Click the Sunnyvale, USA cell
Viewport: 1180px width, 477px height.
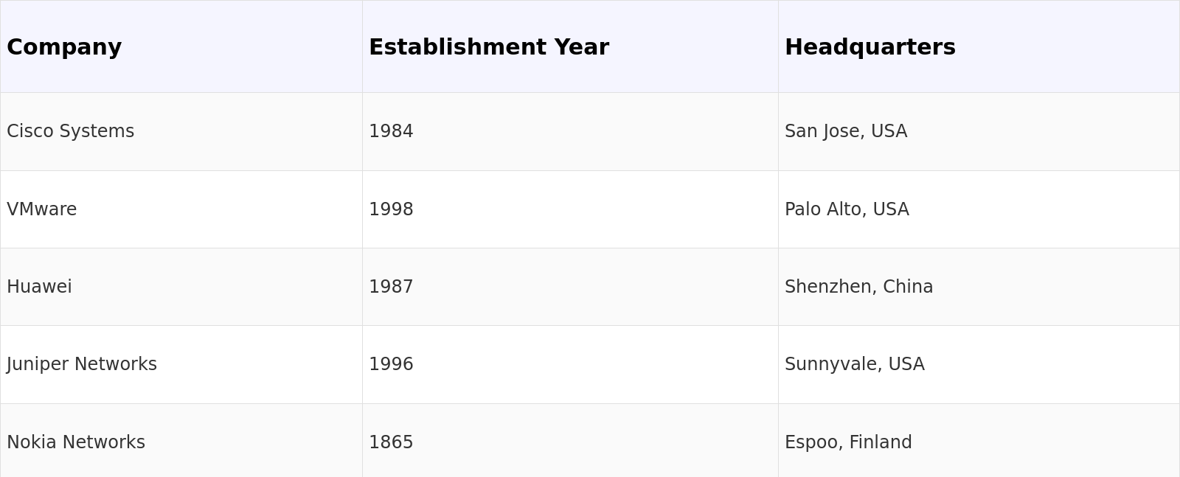[x=854, y=364]
